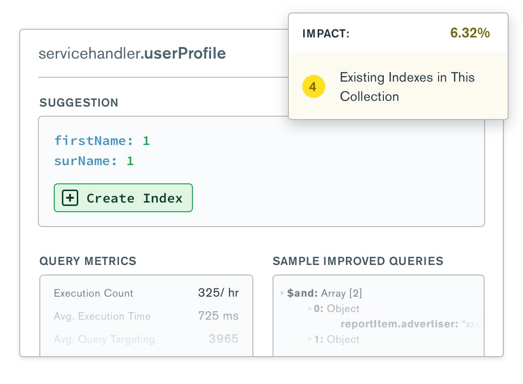The width and height of the screenshot is (523, 384).
Task: Click the Execution Count row label
Action: 94,293
